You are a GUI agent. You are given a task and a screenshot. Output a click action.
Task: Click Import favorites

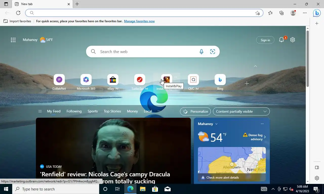(x=17, y=21)
